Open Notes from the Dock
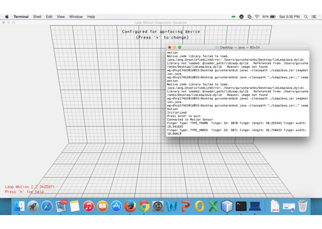This screenshot has width=322, height=229. pyautogui.click(x=75, y=206)
